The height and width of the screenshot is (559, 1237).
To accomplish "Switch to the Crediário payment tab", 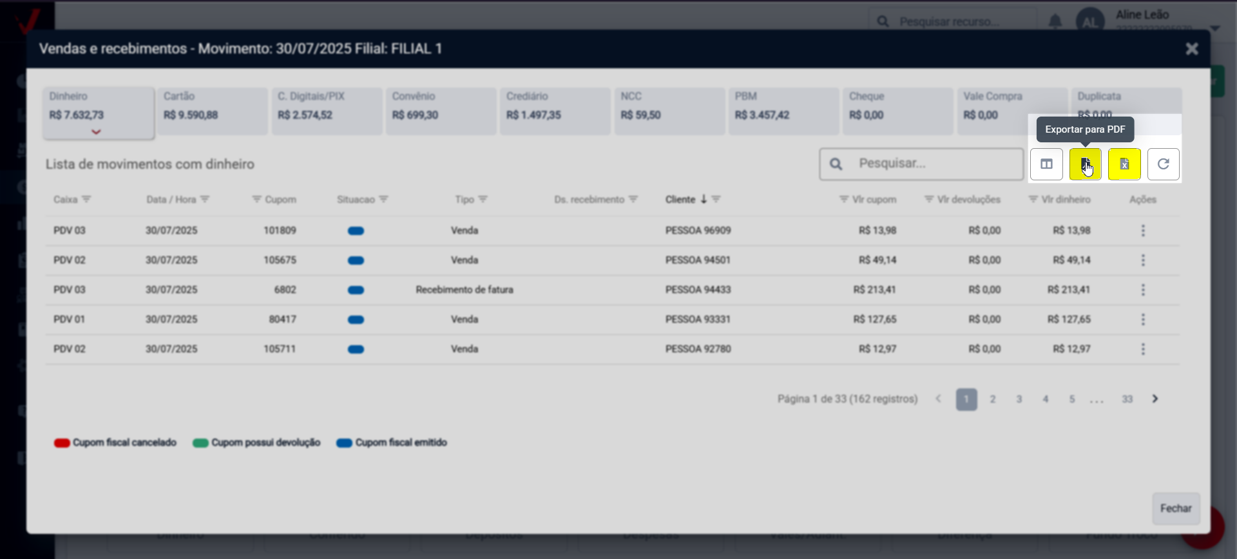I will pyautogui.click(x=555, y=111).
